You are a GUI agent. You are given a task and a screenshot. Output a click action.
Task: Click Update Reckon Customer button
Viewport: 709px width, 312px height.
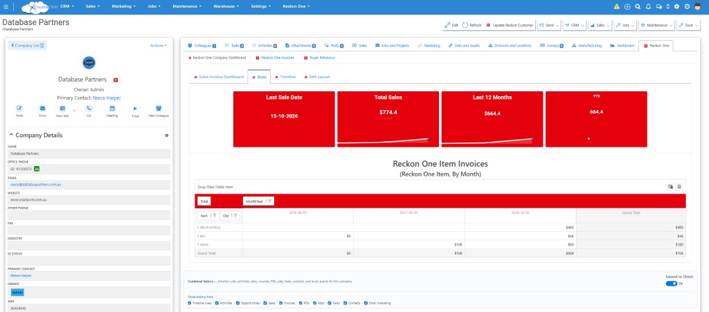tap(510, 26)
